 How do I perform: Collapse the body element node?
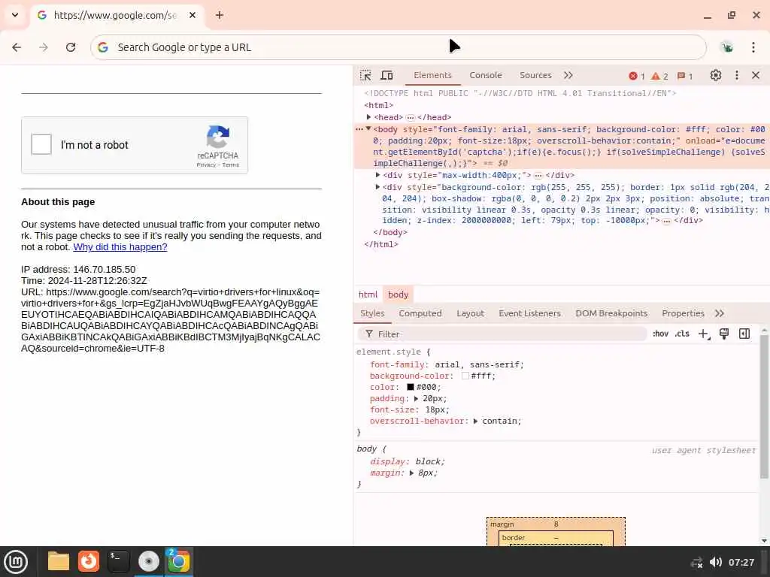pyautogui.click(x=368, y=128)
